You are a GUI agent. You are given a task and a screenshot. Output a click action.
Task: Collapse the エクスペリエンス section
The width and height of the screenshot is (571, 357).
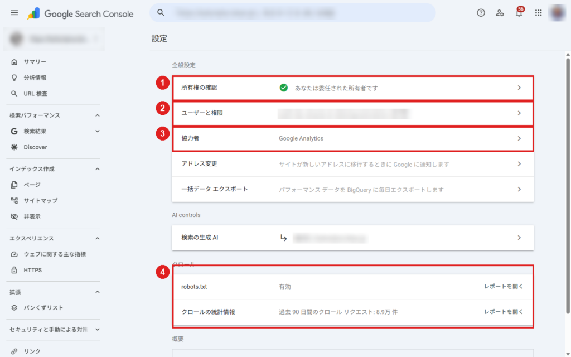coord(97,238)
